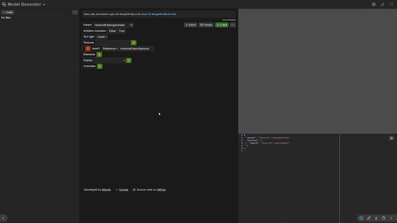
Task: Collapse the output panel with right chevron
Action: pyautogui.click(x=391, y=218)
